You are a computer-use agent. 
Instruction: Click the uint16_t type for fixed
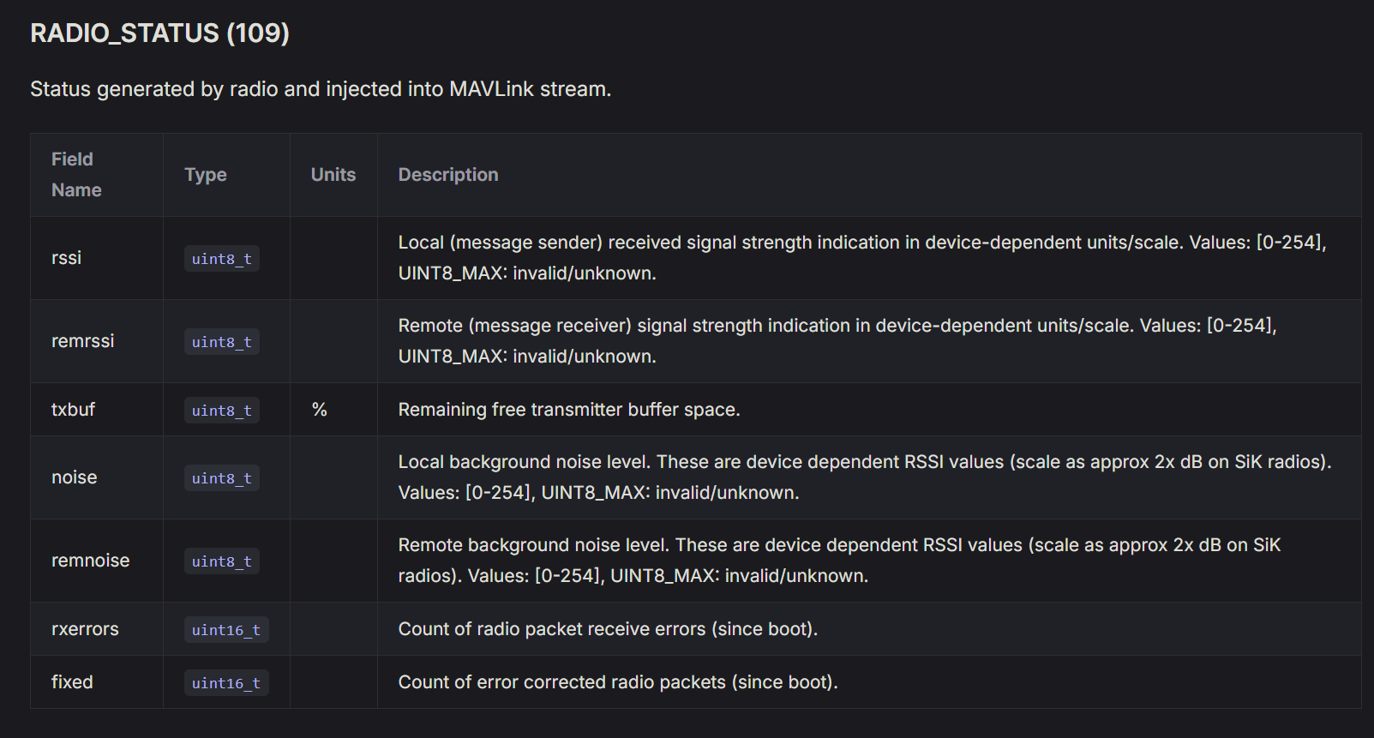tap(225, 683)
